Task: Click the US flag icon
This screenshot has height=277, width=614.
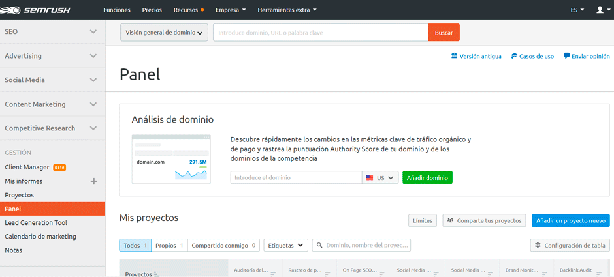Action: pyautogui.click(x=370, y=177)
